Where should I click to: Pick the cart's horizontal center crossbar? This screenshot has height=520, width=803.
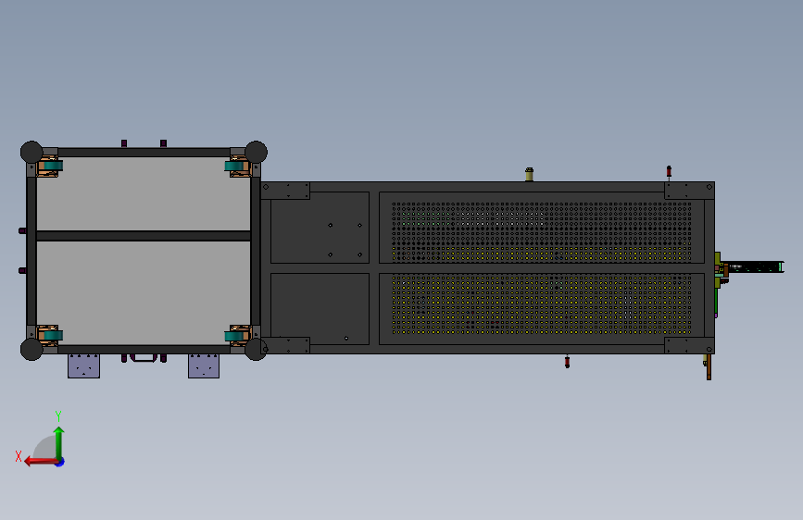[144, 235]
